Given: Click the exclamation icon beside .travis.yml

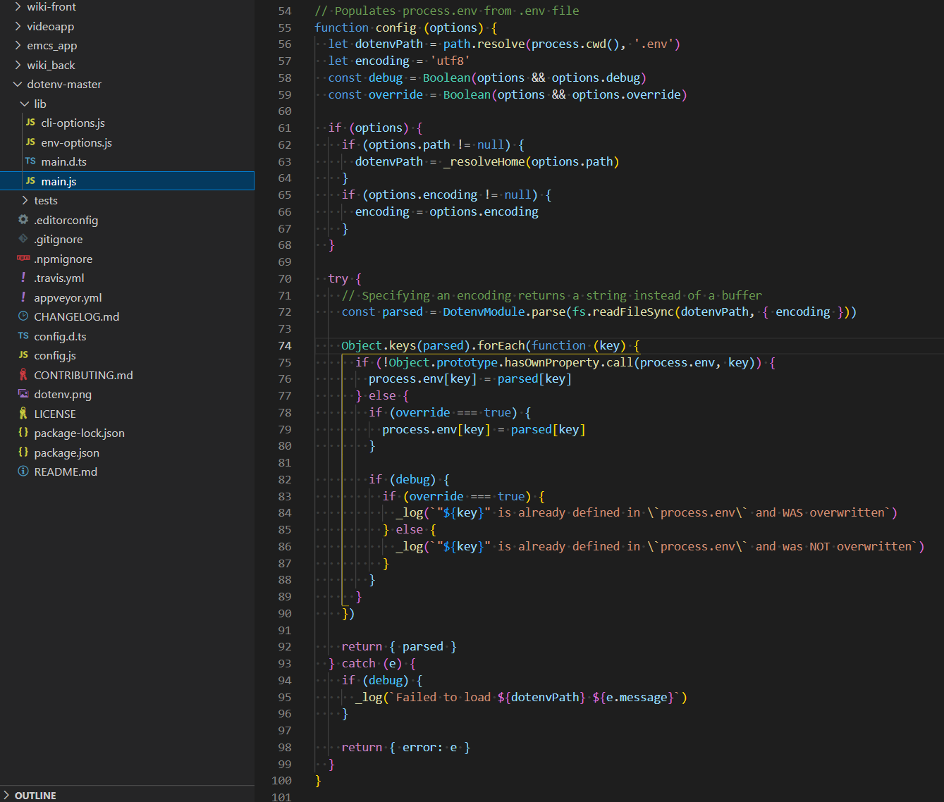Looking at the screenshot, I should coord(23,278).
